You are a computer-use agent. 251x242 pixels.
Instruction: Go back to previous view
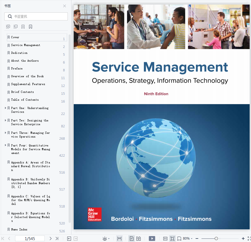(x=69, y=239)
